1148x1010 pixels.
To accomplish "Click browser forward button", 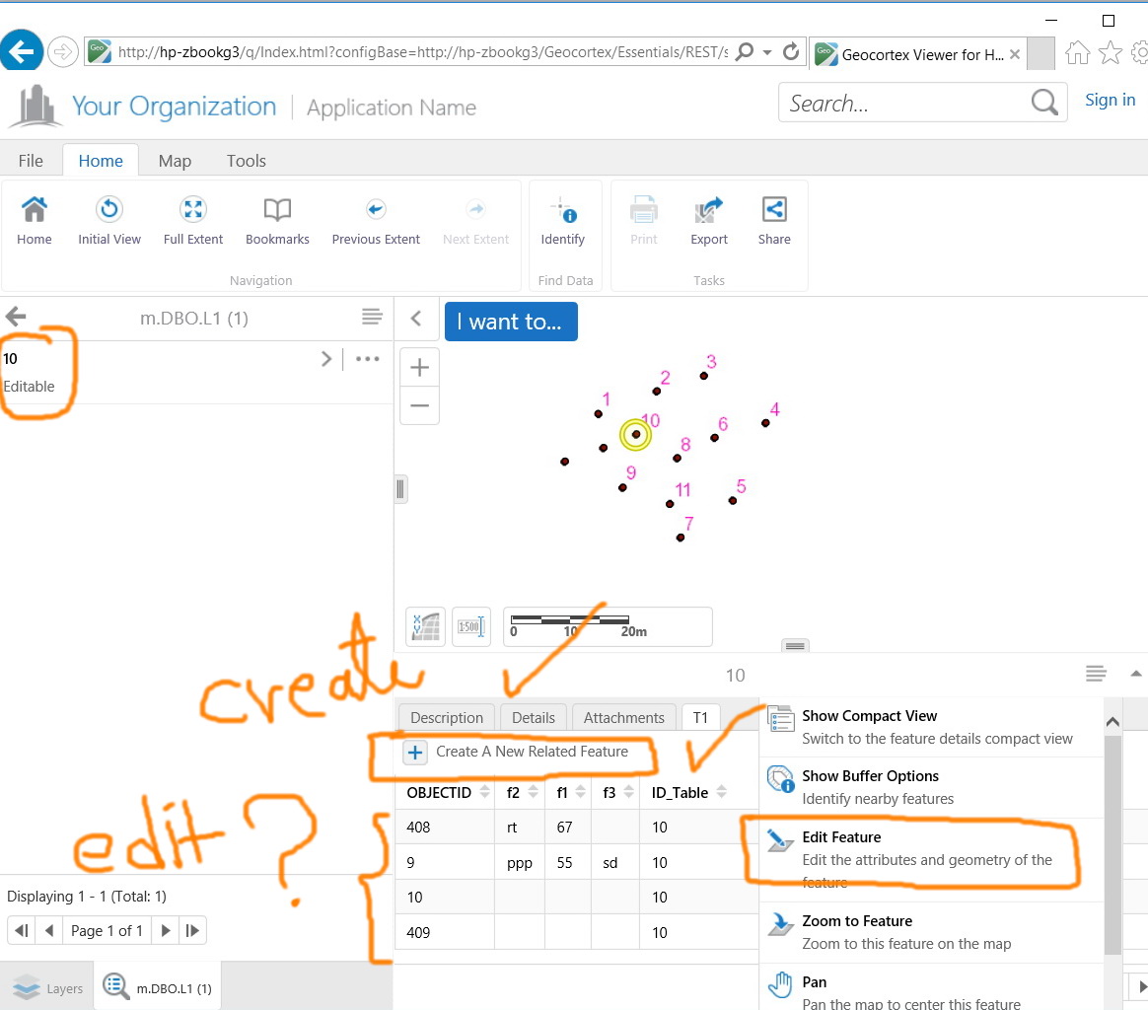I will click(x=63, y=51).
